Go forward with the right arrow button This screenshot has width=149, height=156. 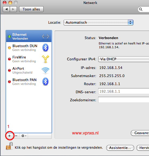13,9
